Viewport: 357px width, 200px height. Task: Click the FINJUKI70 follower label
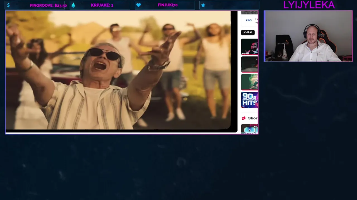click(x=168, y=5)
